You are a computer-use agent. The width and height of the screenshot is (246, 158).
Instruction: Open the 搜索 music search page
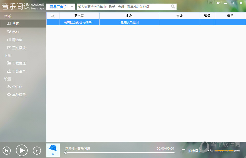[23, 24]
